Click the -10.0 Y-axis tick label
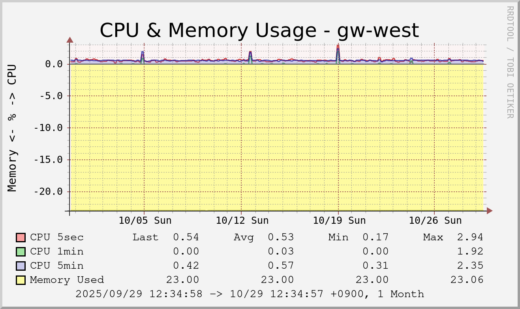The height and width of the screenshot is (309, 520). (48, 128)
